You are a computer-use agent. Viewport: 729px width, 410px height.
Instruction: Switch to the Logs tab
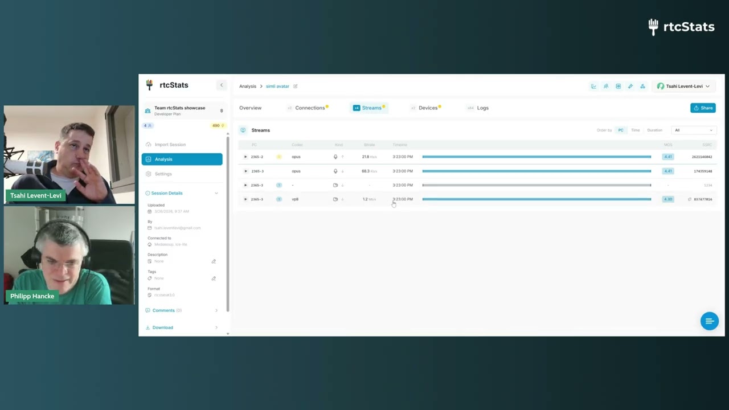click(x=478, y=108)
